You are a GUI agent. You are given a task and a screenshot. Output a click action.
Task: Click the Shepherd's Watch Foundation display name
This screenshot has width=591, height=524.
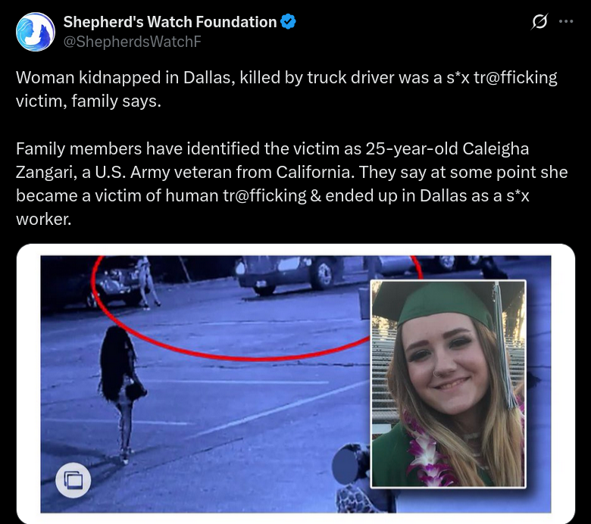(x=170, y=22)
